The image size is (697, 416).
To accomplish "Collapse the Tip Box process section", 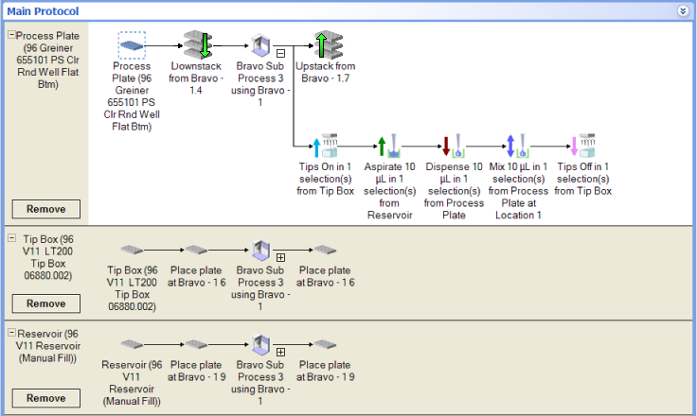I will [11, 239].
